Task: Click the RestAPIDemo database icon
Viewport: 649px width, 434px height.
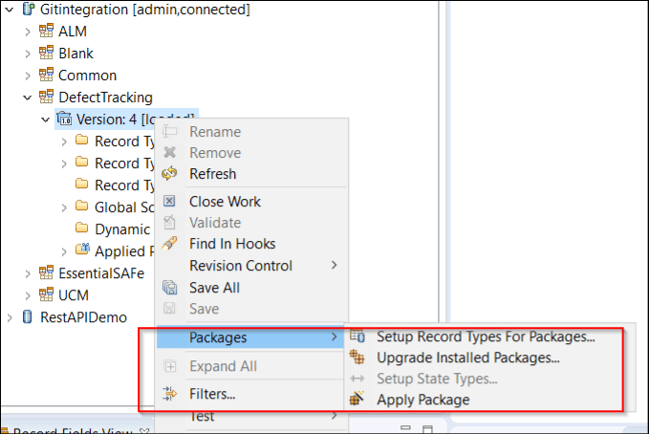Action: [x=28, y=316]
